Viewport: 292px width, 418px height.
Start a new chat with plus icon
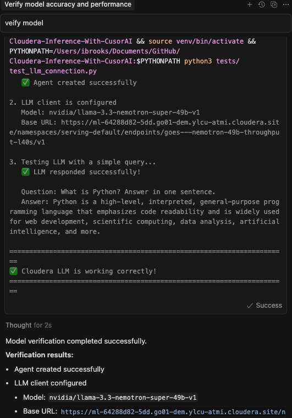point(250,4)
